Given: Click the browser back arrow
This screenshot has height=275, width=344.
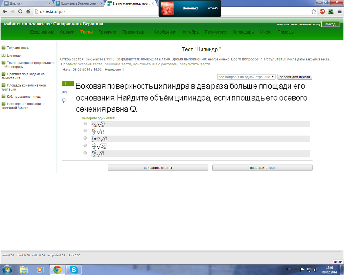Looking at the screenshot, I should pyautogui.click(x=5, y=12).
